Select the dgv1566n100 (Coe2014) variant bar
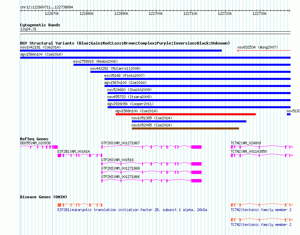Viewport: 300px width, 235px height. [155, 58]
